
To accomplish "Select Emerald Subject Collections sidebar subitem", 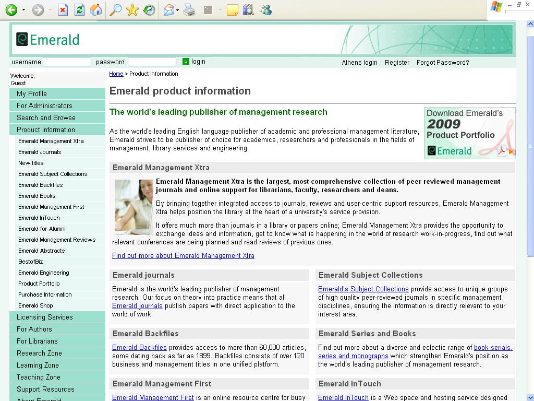I will click(x=60, y=174).
